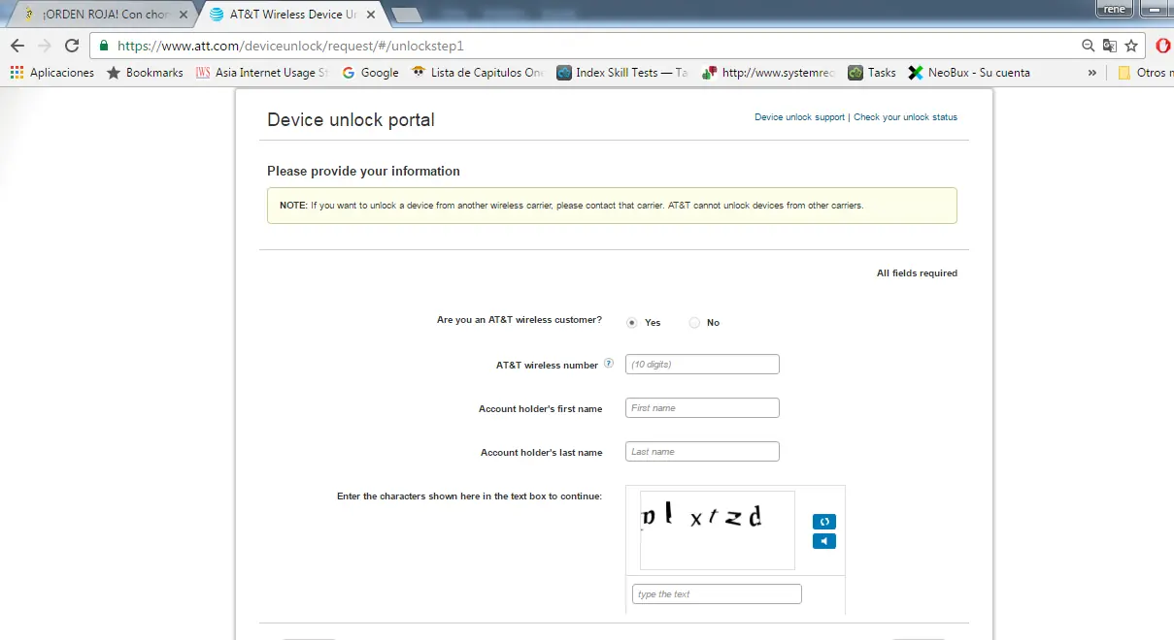Select Yes for AT&T wireless customer
Screen dimensions: 1174x640
pyautogui.click(x=632, y=323)
